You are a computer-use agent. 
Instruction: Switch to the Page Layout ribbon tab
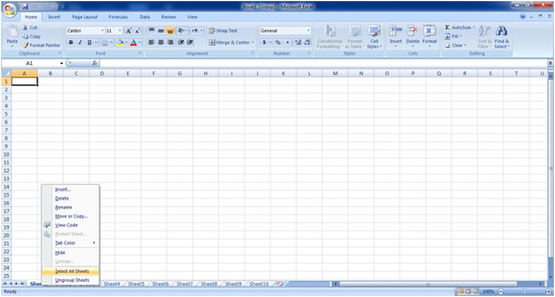[x=85, y=18]
